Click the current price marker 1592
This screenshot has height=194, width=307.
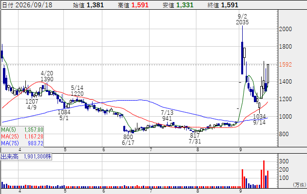[x=286, y=65]
